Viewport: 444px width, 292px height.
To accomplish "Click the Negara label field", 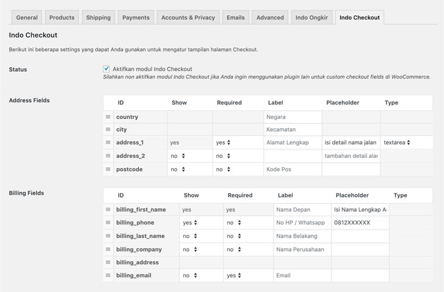I will 293,117.
